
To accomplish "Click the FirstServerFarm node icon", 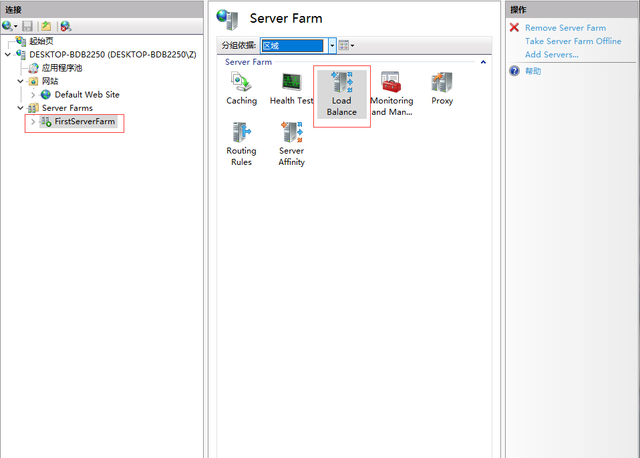I will [46, 122].
